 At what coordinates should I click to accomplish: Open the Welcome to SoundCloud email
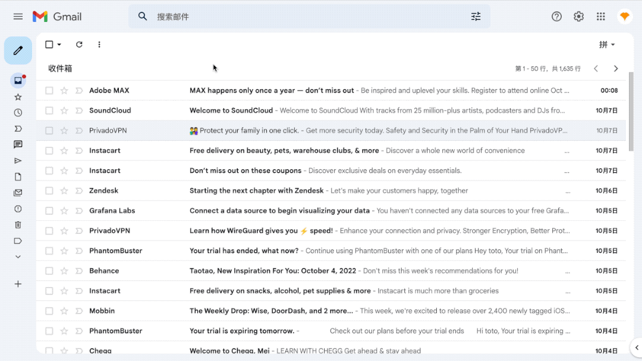331,110
